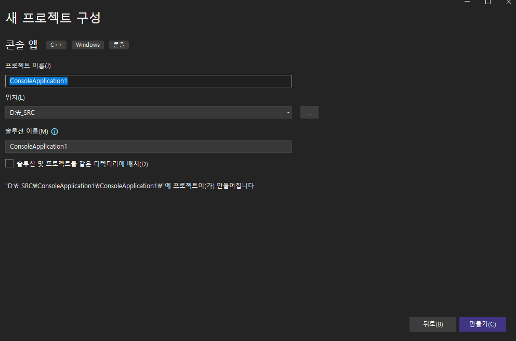This screenshot has height=341, width=516.
Task: Click the D:\_SRC location text
Action: pos(22,113)
